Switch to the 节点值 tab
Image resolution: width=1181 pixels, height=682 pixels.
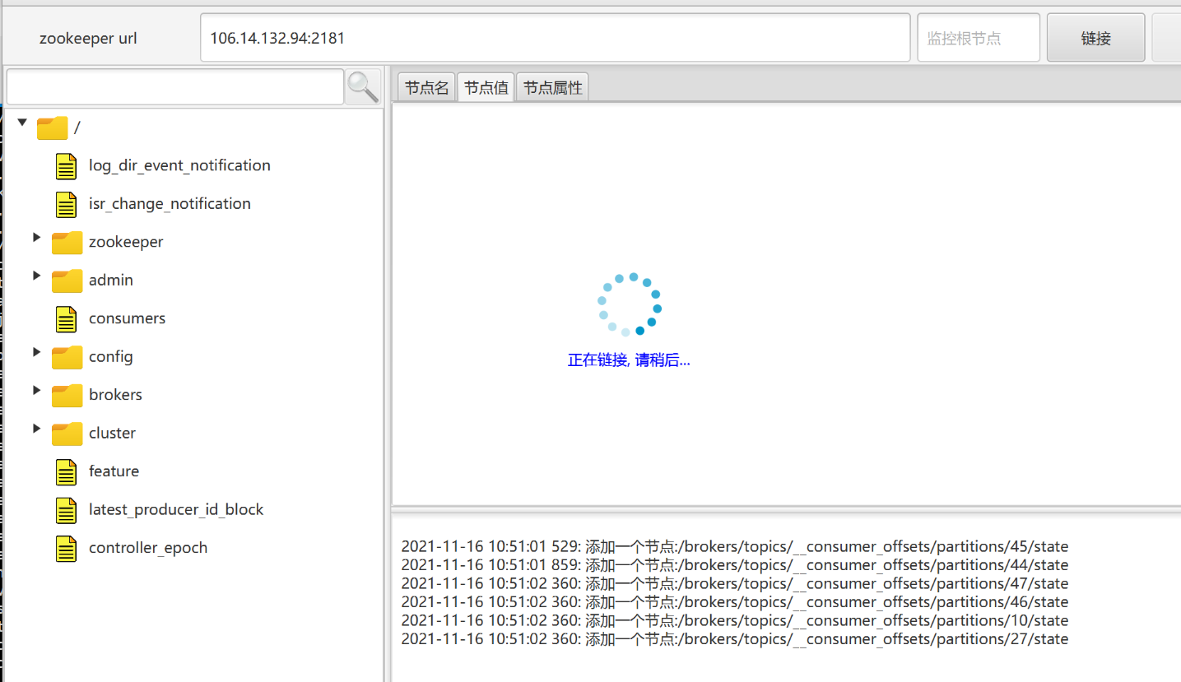point(486,87)
